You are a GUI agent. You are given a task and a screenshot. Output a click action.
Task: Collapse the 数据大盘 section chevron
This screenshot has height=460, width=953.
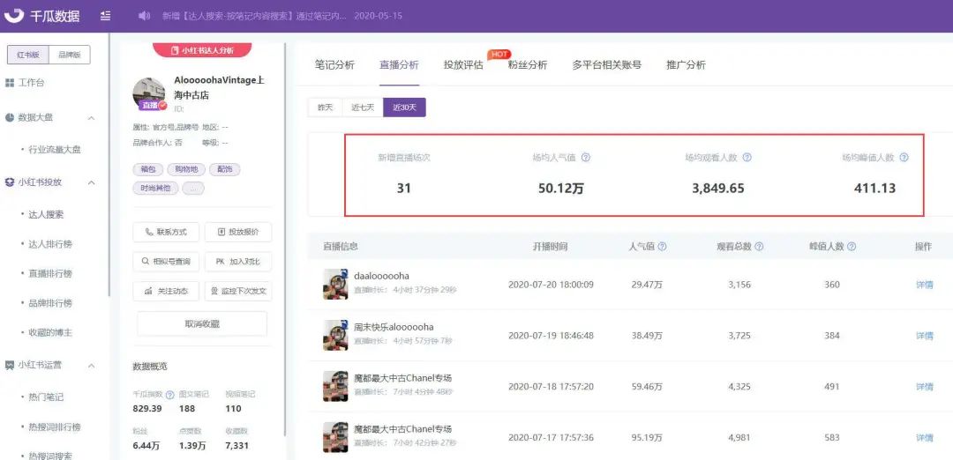pyautogui.click(x=91, y=118)
